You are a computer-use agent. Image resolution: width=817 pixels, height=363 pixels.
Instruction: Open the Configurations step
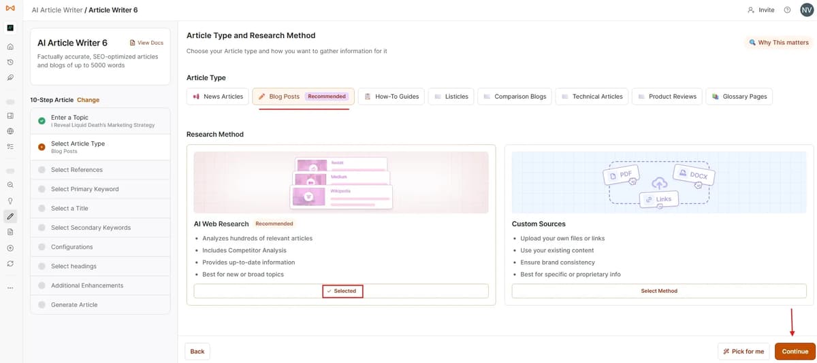pos(100,247)
